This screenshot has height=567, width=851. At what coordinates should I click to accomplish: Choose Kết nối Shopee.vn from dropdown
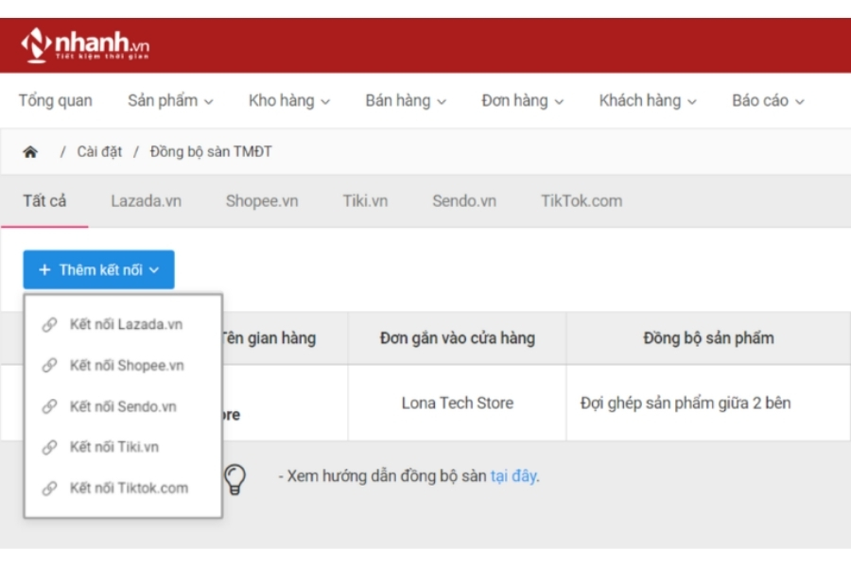coord(123,365)
